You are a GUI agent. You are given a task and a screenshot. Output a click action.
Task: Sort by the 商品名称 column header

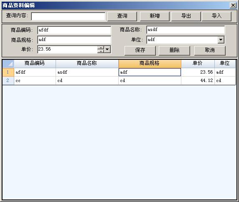click(87, 64)
